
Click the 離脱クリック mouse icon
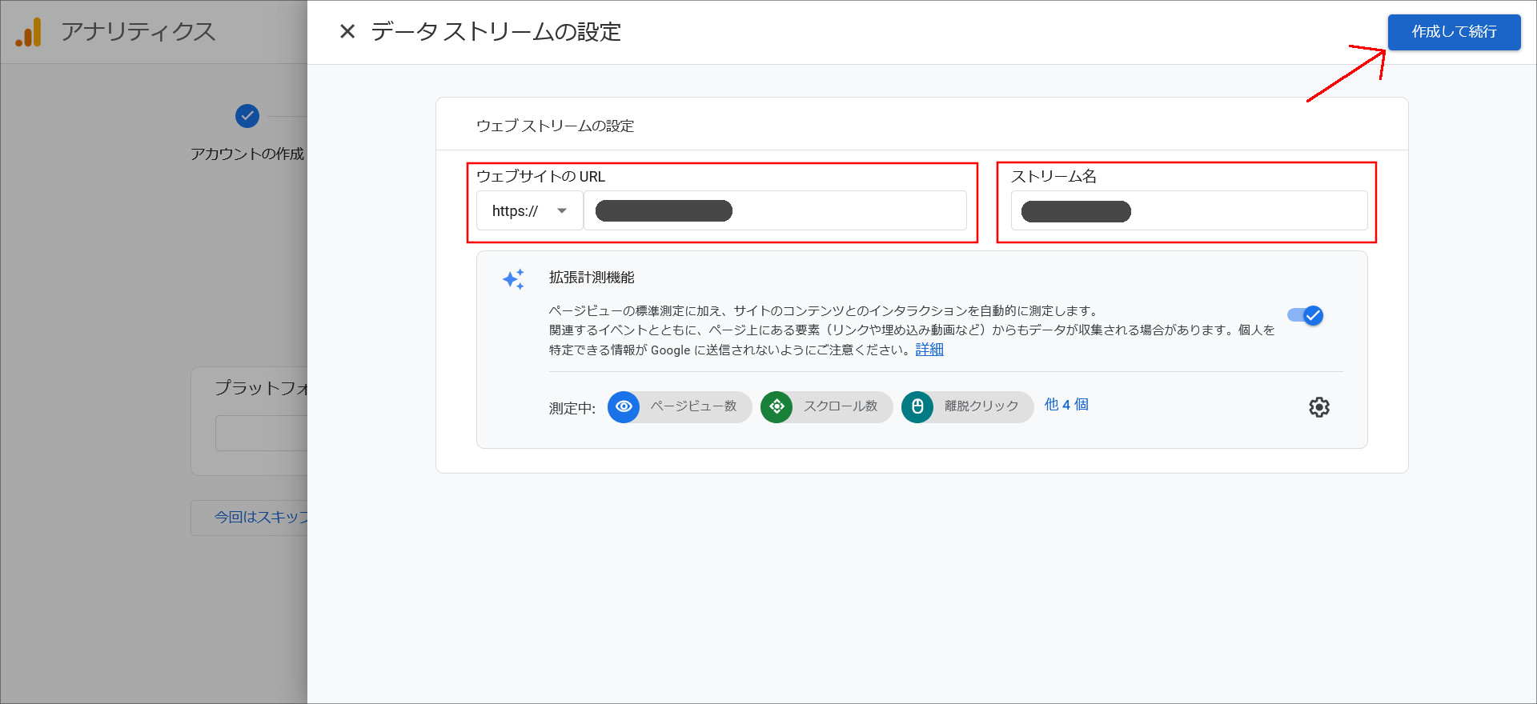pos(917,406)
